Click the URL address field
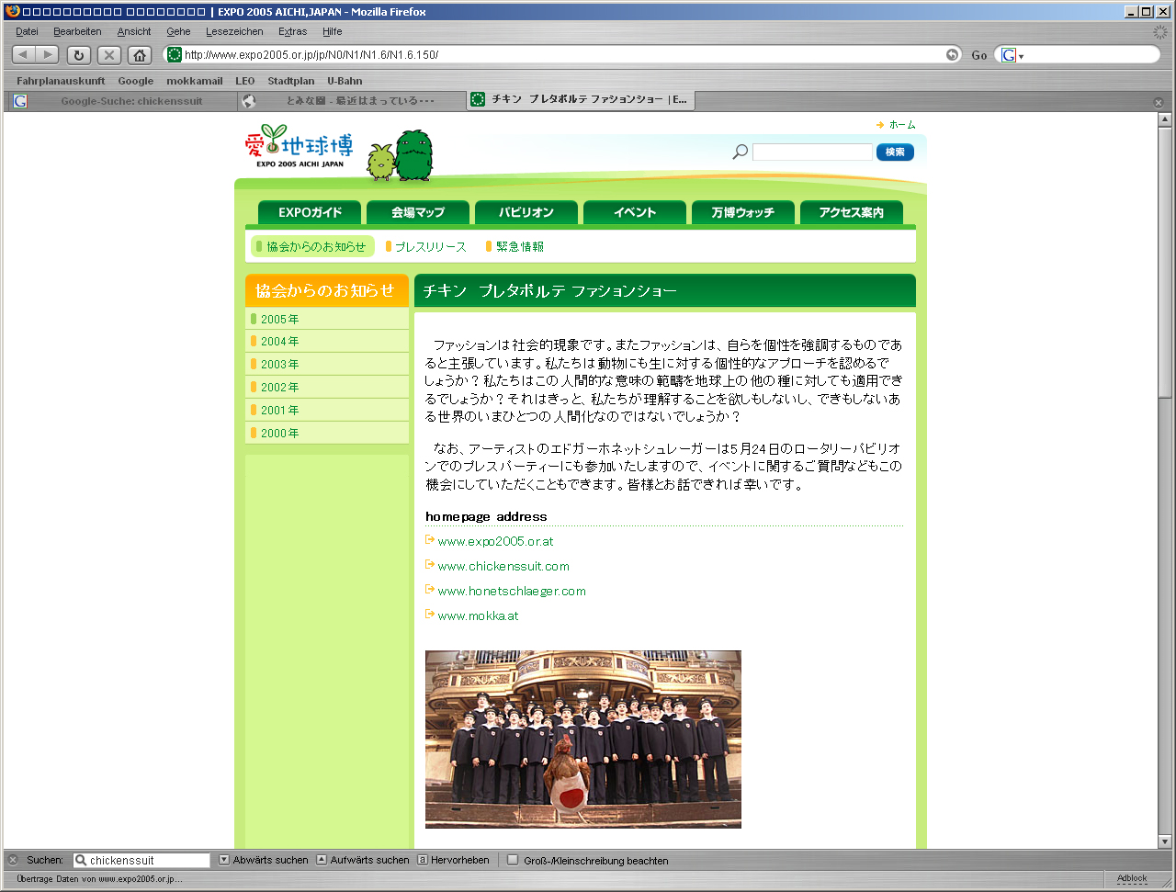The width and height of the screenshot is (1176, 892). [x=562, y=55]
